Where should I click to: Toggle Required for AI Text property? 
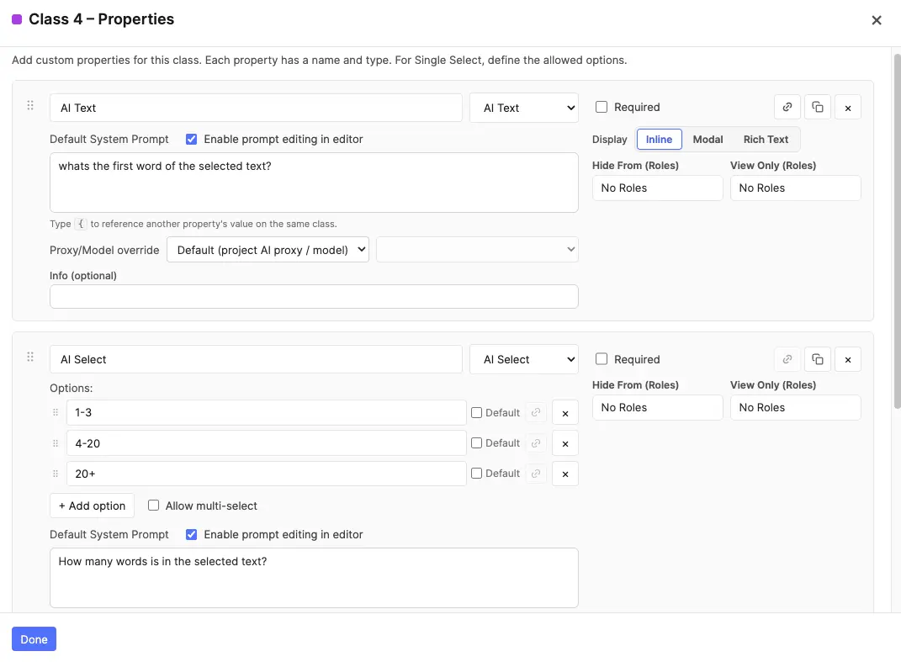tap(601, 107)
